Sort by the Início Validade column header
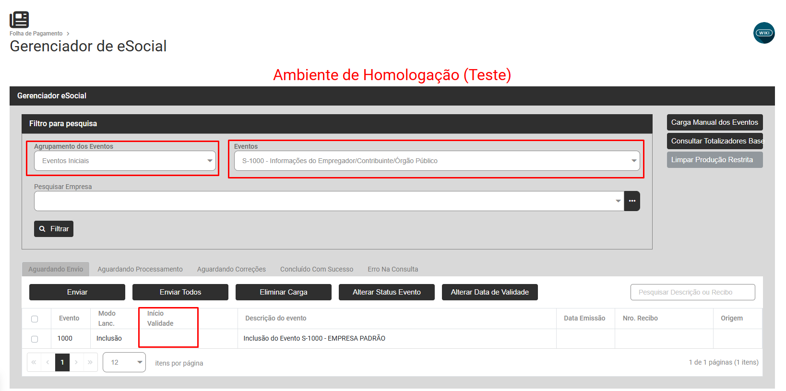 (x=160, y=318)
